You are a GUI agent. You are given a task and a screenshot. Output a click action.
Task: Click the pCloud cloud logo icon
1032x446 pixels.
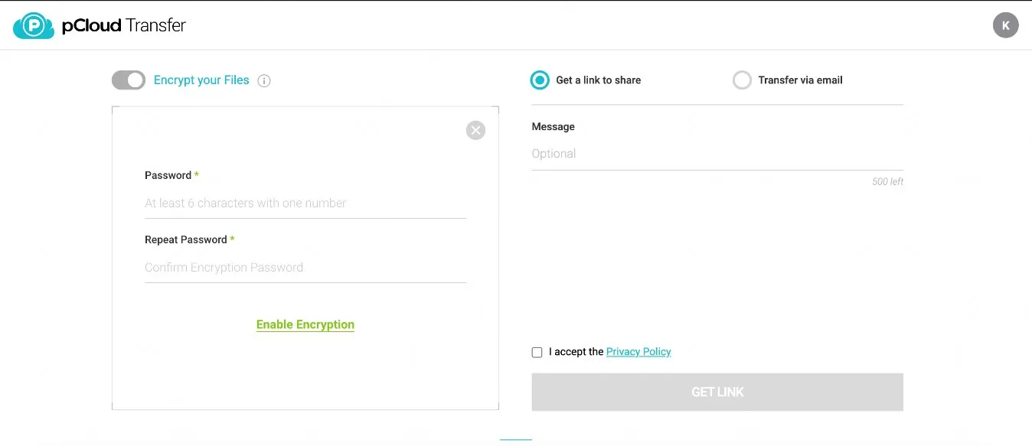click(34, 25)
